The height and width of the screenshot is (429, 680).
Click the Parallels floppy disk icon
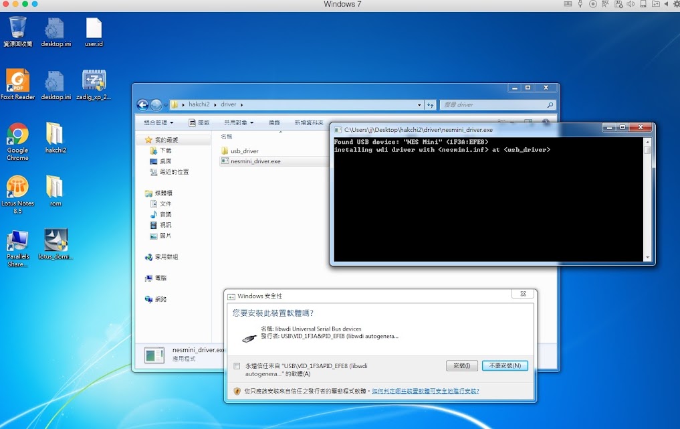pyautogui.click(x=618, y=4)
